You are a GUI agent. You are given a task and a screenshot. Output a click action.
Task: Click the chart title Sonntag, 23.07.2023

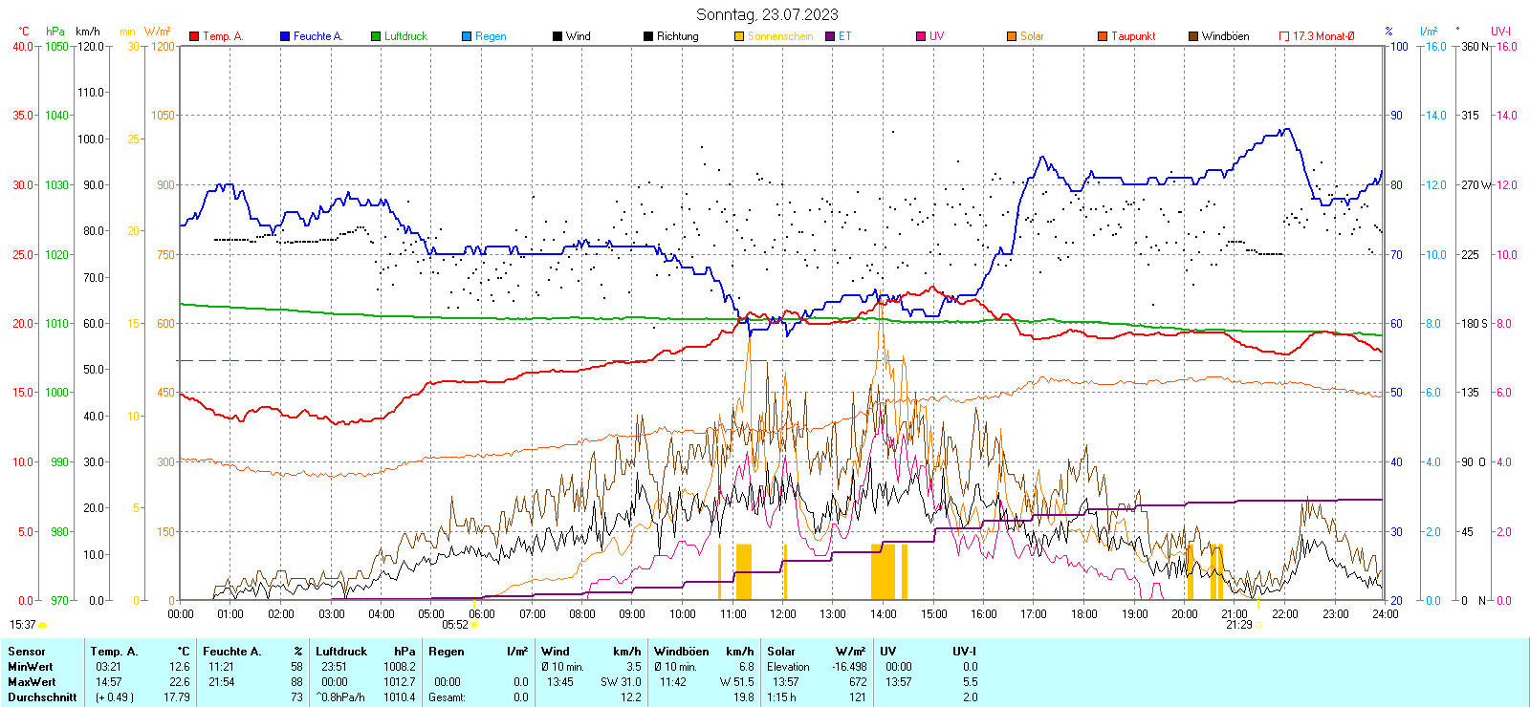[767, 14]
